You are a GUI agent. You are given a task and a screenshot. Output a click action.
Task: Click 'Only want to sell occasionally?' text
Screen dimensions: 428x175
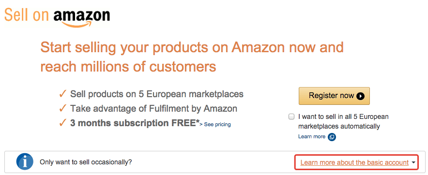click(86, 162)
